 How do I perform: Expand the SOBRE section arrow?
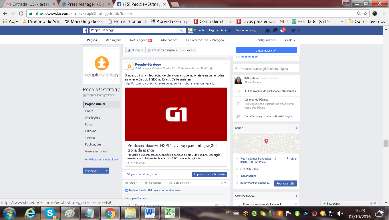[x=296, y=128]
